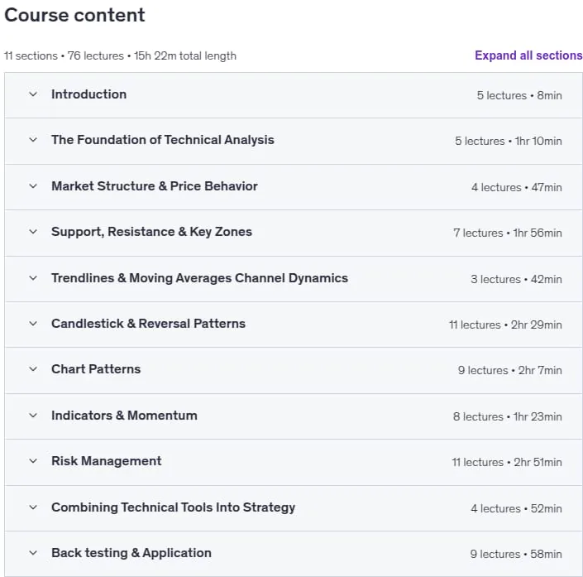The image size is (583, 577).
Task: Select the Introduction section title
Action: point(88,94)
